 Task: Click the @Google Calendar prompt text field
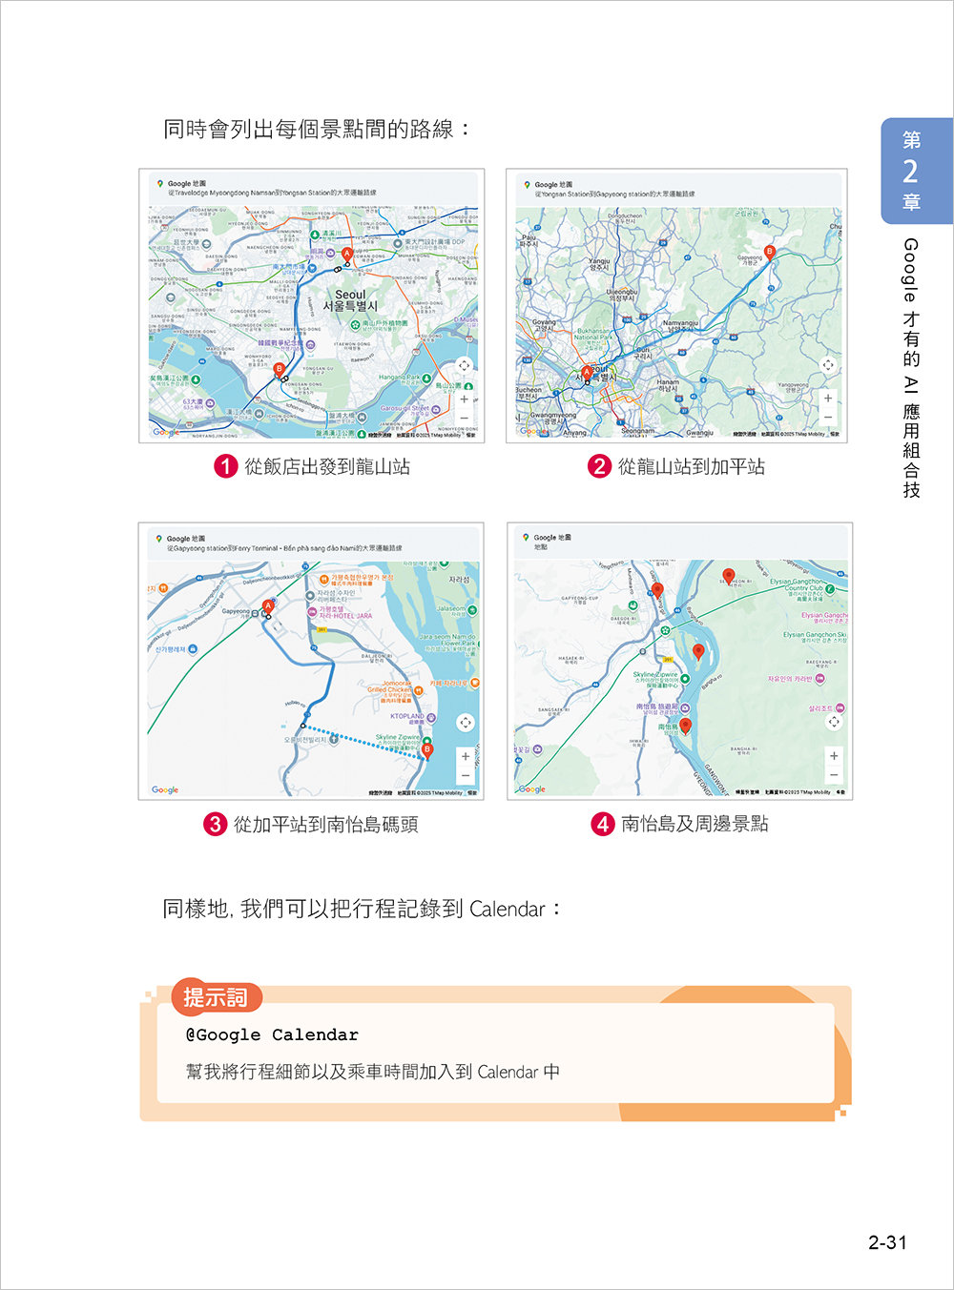coord(272,1034)
